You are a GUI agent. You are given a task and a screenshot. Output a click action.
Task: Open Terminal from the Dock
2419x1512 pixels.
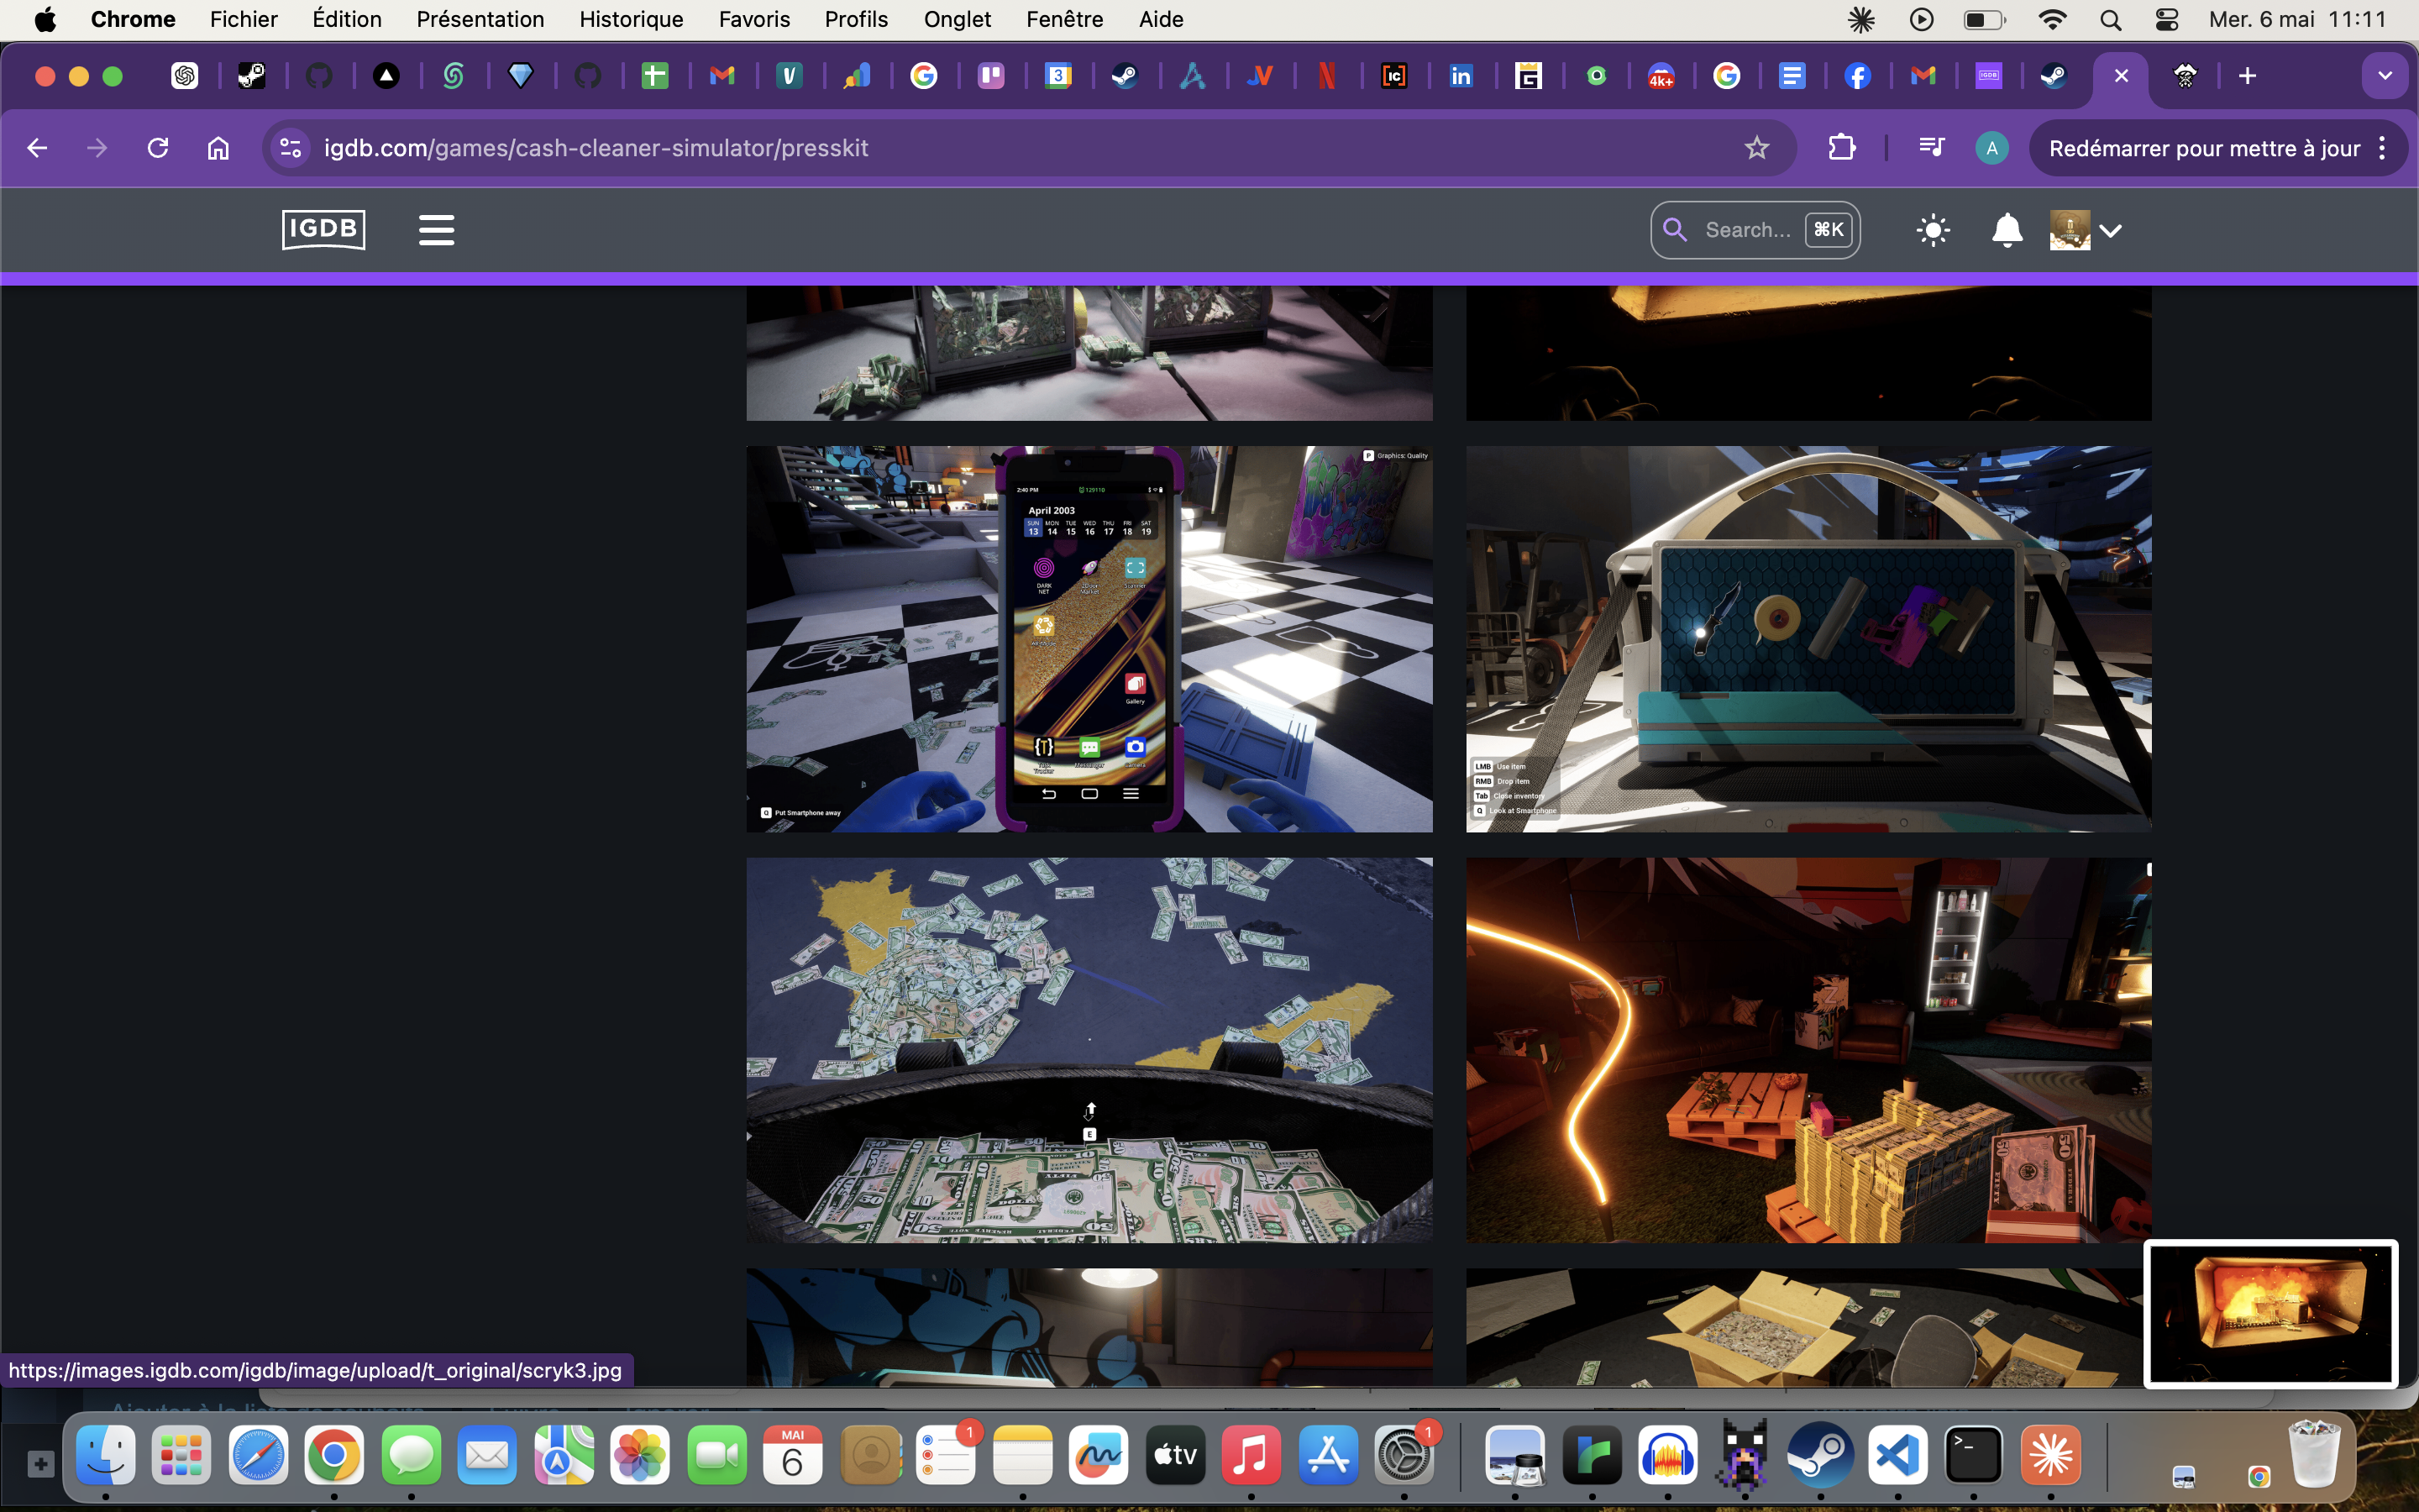tap(1973, 1455)
